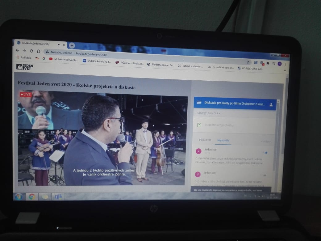Open the discussion panel hamburger menu

pos(199,102)
